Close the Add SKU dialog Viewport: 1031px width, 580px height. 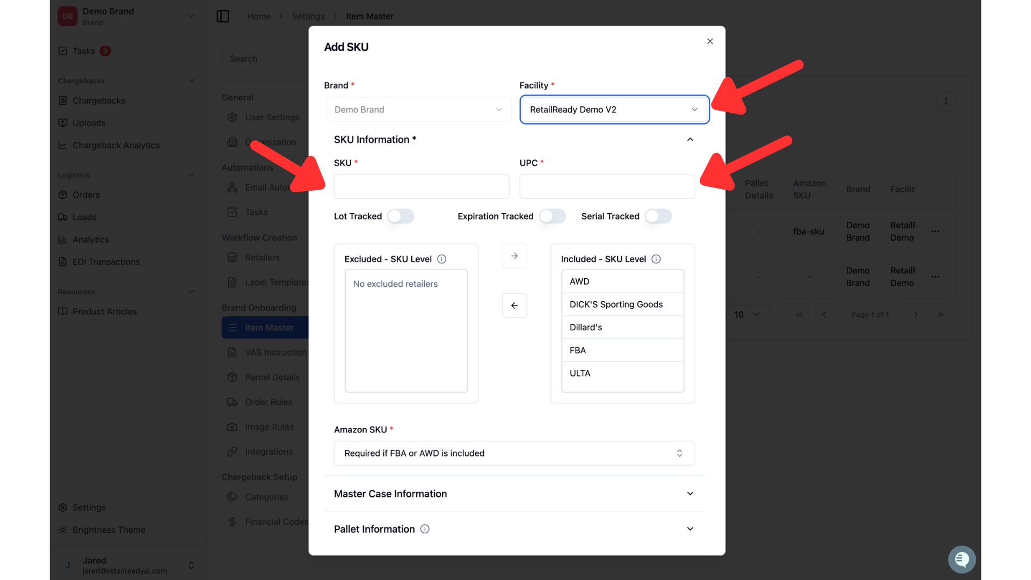pyautogui.click(x=710, y=41)
